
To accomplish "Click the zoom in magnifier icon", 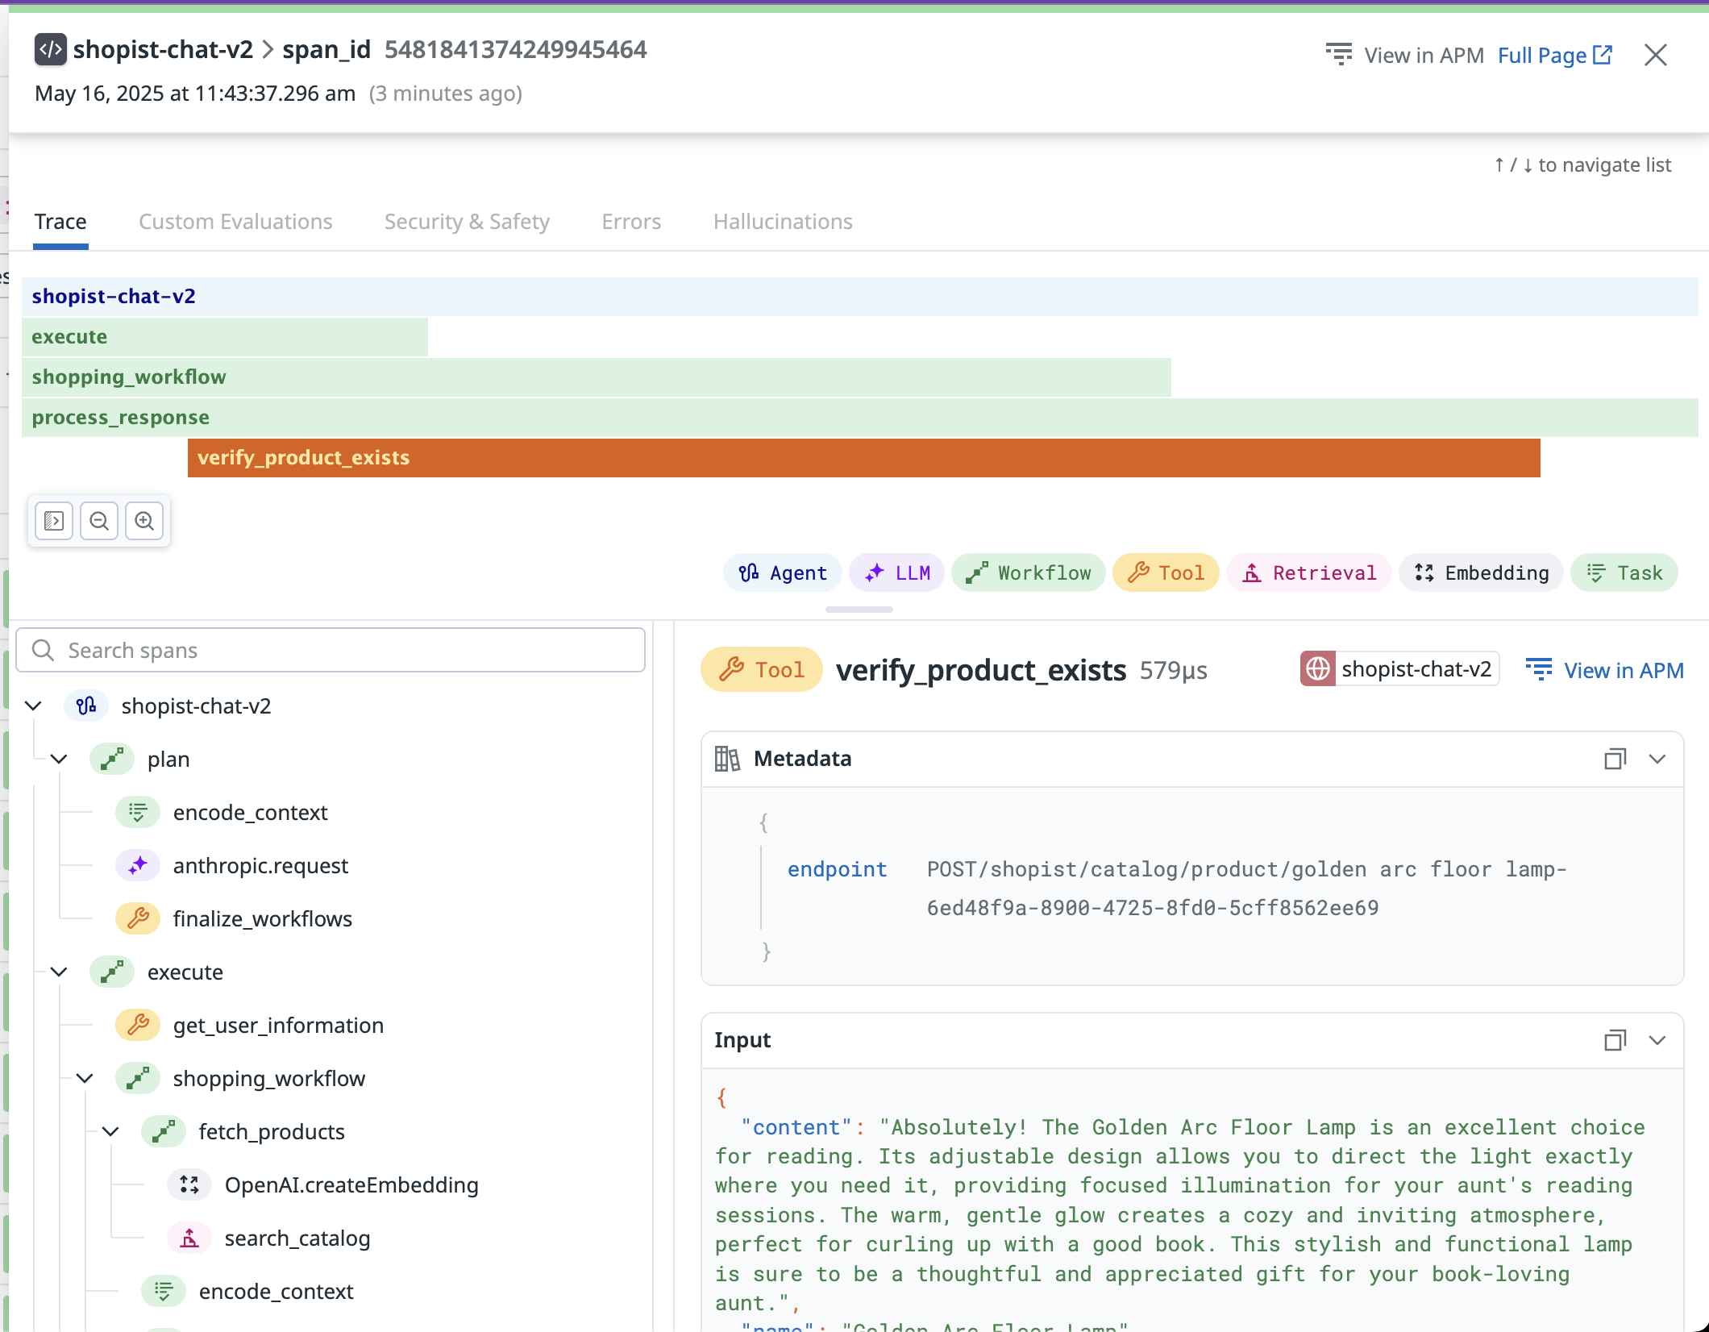I will click(144, 521).
